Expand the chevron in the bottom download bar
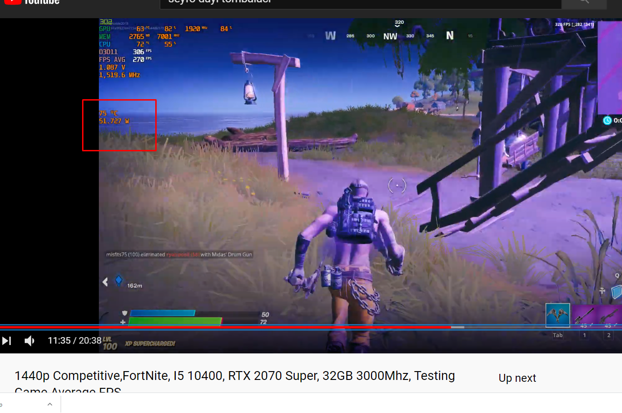 point(50,404)
